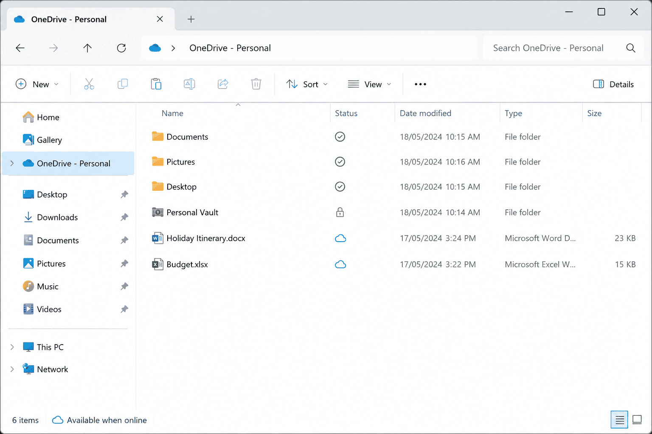Open Gallery in the sidebar
The width and height of the screenshot is (652, 434).
point(68,140)
